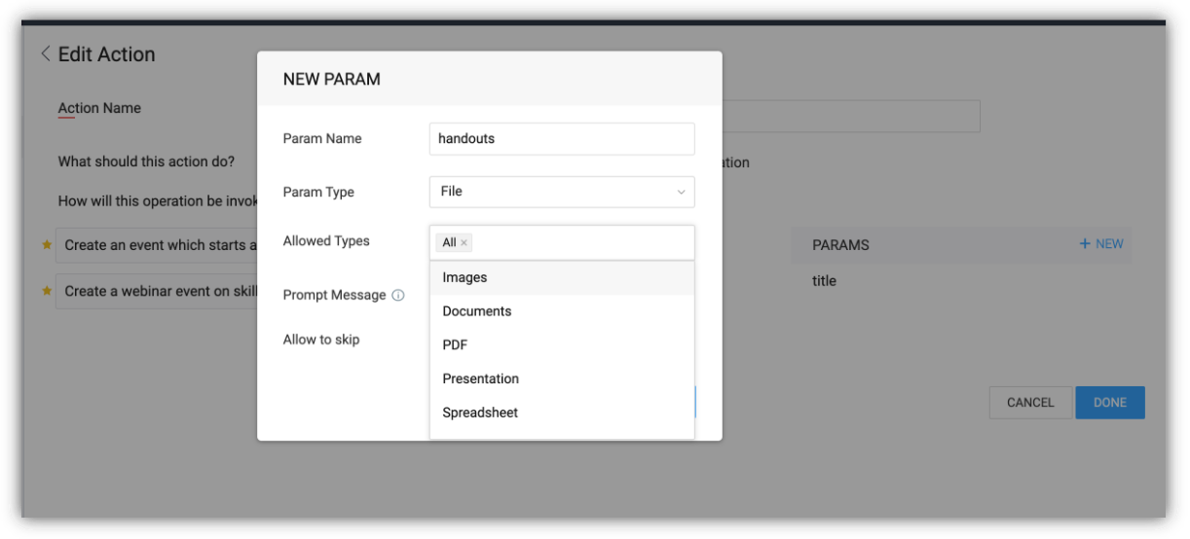Select the 'title' param entry
Screen dimensions: 1190x539
tap(825, 281)
